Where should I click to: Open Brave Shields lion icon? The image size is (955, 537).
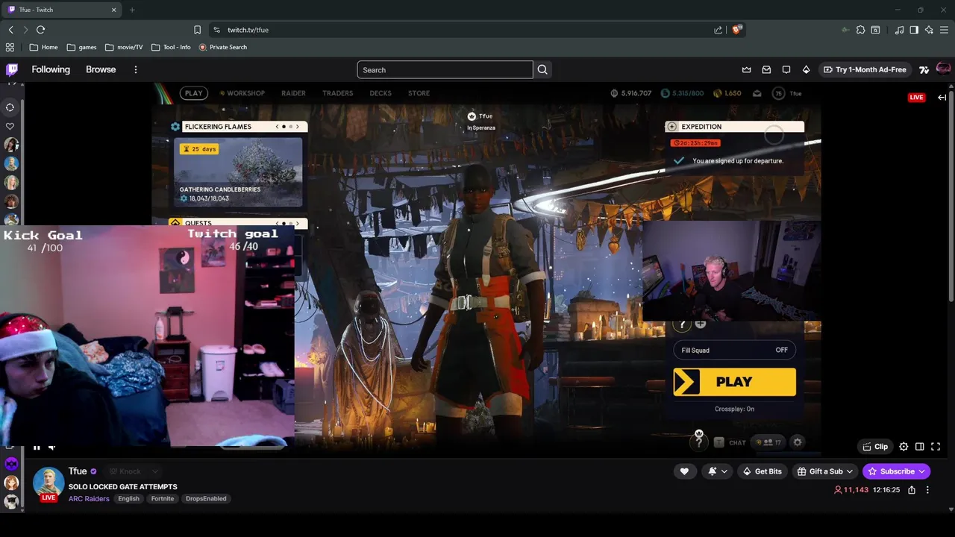point(736,30)
